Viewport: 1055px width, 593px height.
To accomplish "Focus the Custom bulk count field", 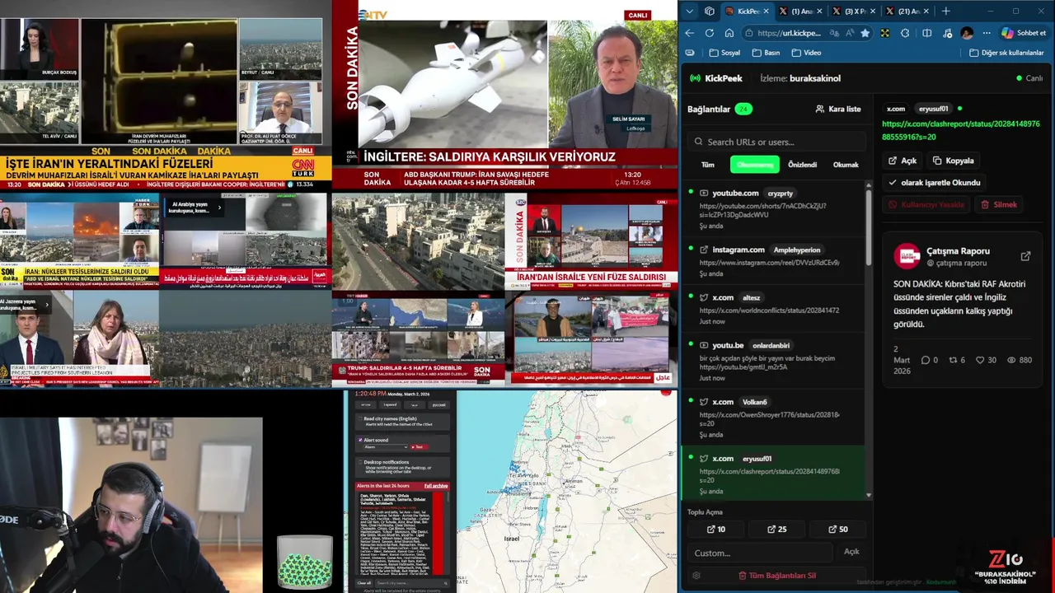I will (760, 553).
